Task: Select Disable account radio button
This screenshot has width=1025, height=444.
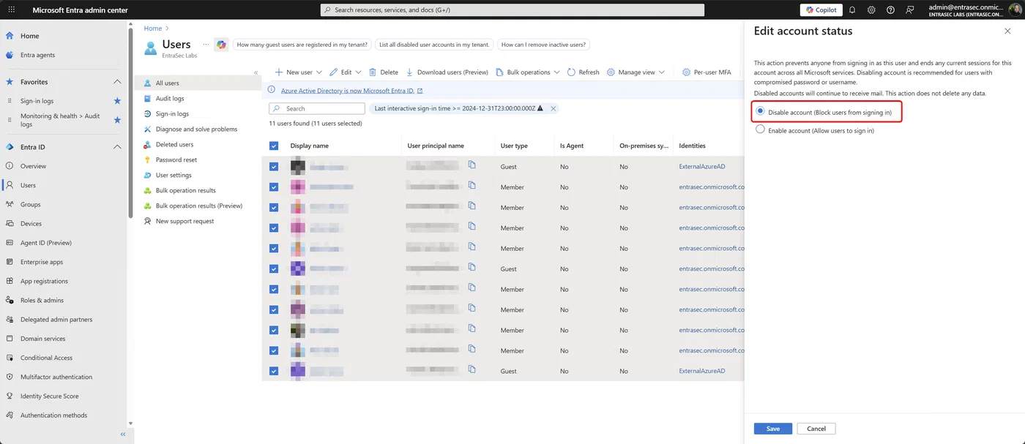Action: [x=760, y=112]
